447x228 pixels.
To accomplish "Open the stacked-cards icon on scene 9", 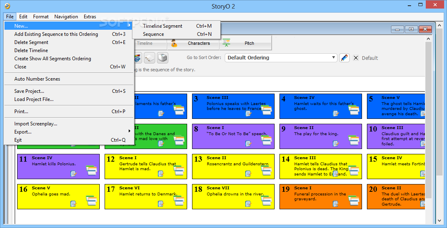I will 354,140.
